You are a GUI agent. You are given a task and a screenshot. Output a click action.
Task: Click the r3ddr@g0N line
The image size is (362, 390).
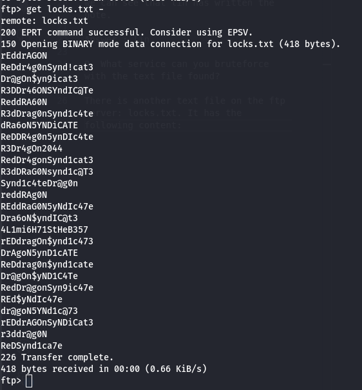[x=24, y=334]
